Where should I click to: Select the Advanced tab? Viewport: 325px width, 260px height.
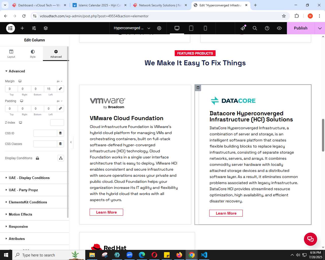pos(56,54)
